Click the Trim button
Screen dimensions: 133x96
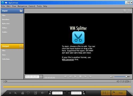[x=119, y=93]
